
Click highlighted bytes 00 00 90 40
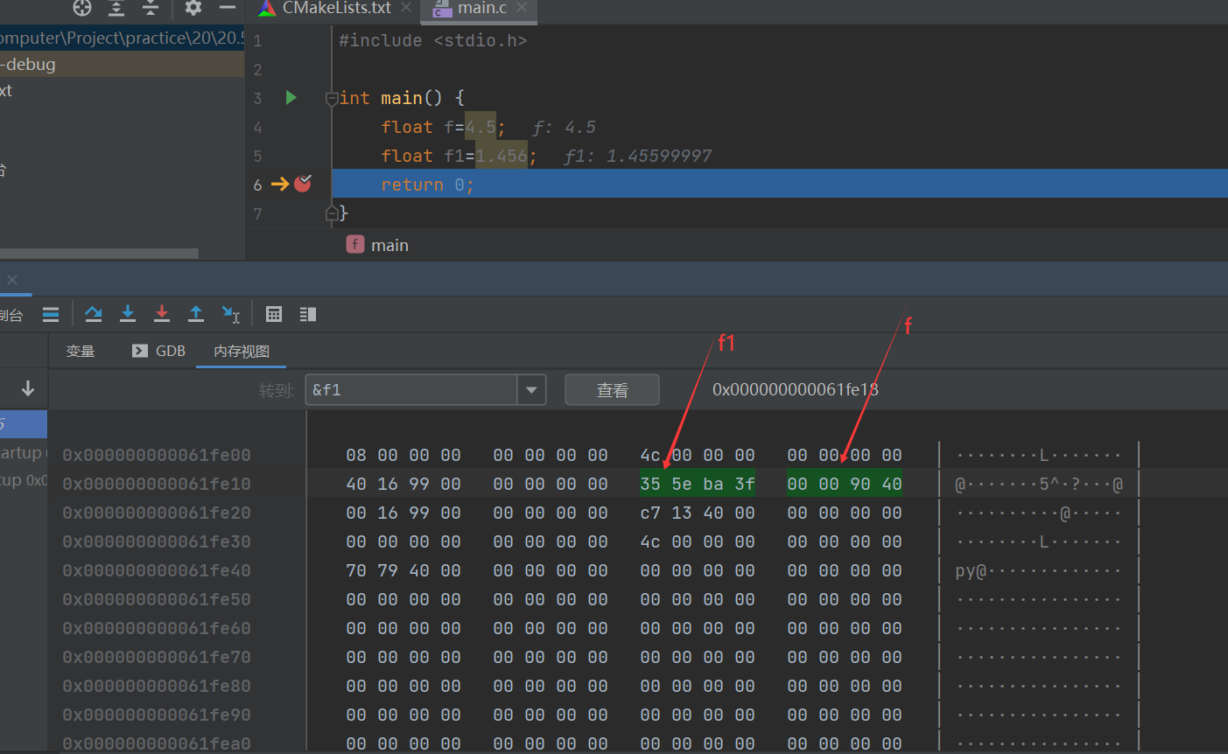coord(845,484)
